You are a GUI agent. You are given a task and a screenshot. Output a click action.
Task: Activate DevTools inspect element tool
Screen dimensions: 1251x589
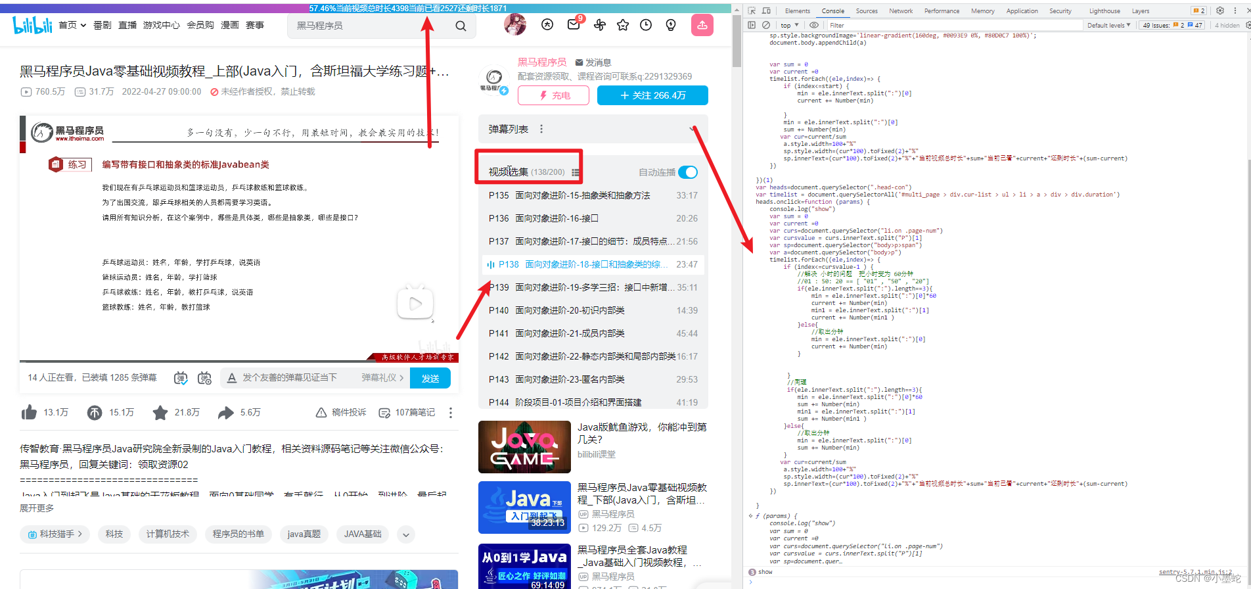point(752,11)
